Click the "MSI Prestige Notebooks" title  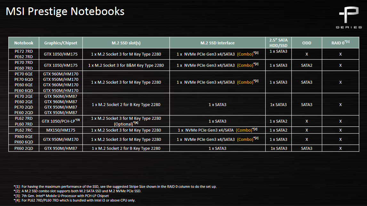(x=65, y=11)
